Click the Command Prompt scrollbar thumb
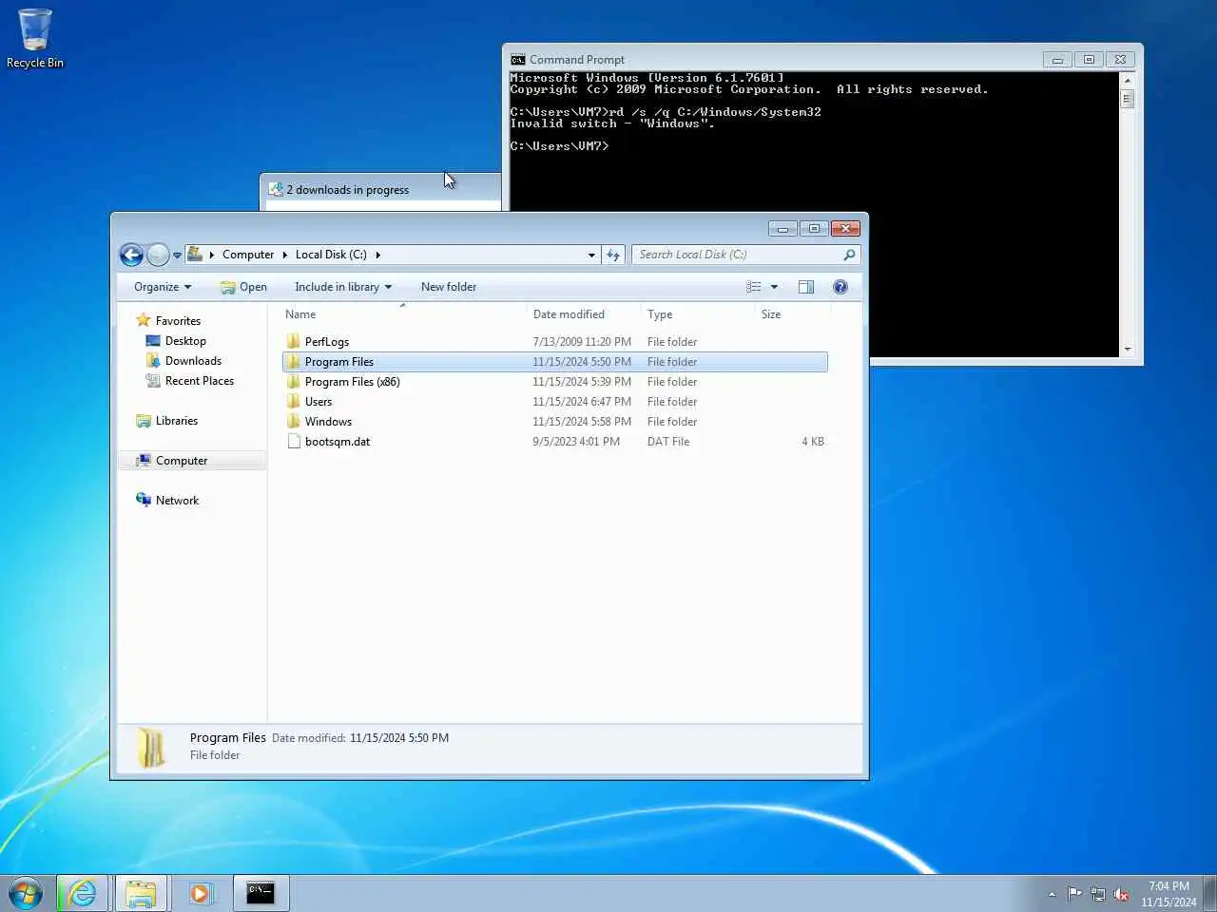This screenshot has width=1217, height=912. tap(1128, 99)
